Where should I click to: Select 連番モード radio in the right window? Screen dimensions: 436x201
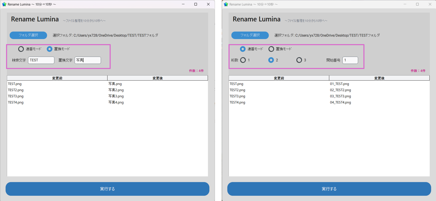[243, 49]
